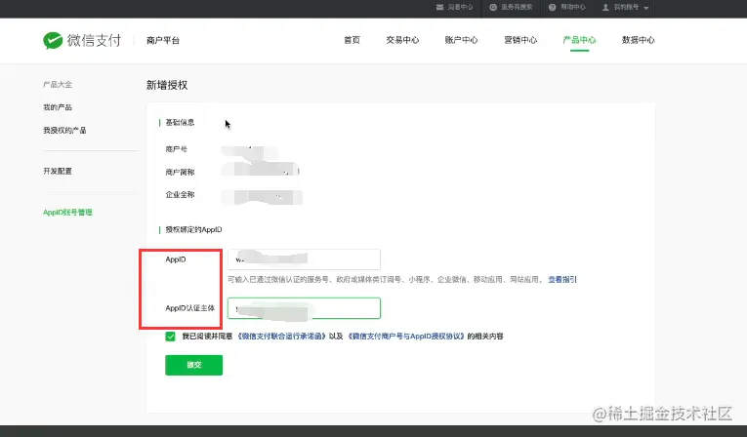Open the 数据中心 nav item
The height and width of the screenshot is (437, 747).
(639, 40)
